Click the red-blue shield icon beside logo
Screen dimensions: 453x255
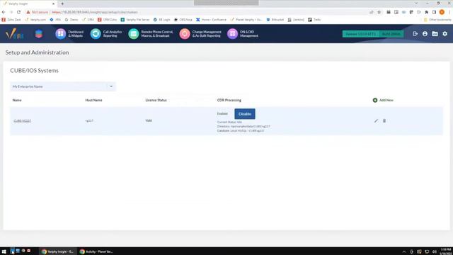coord(39,34)
